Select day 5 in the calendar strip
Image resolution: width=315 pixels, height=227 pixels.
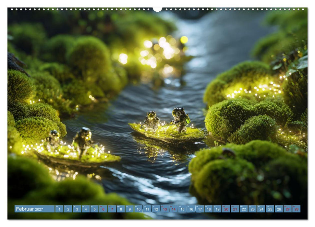point(94,209)
